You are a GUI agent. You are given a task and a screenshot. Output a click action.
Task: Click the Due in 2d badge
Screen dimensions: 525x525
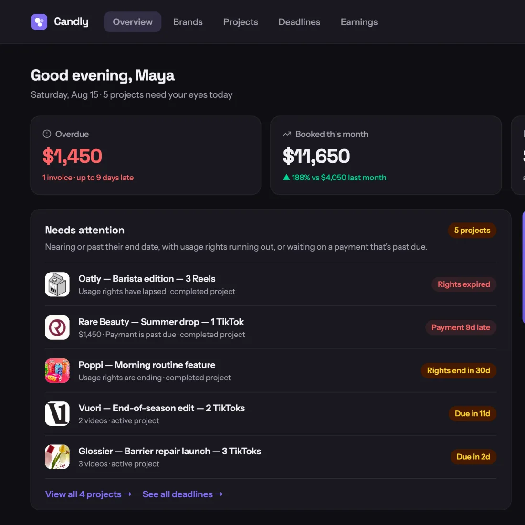473,457
